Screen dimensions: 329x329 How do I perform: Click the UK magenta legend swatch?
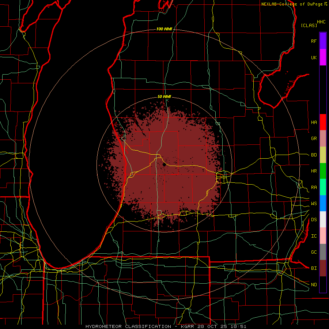click(323, 57)
